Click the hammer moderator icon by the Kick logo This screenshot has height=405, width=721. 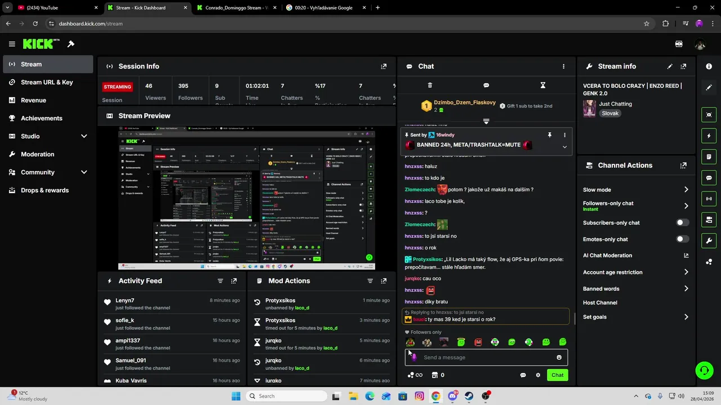(71, 44)
